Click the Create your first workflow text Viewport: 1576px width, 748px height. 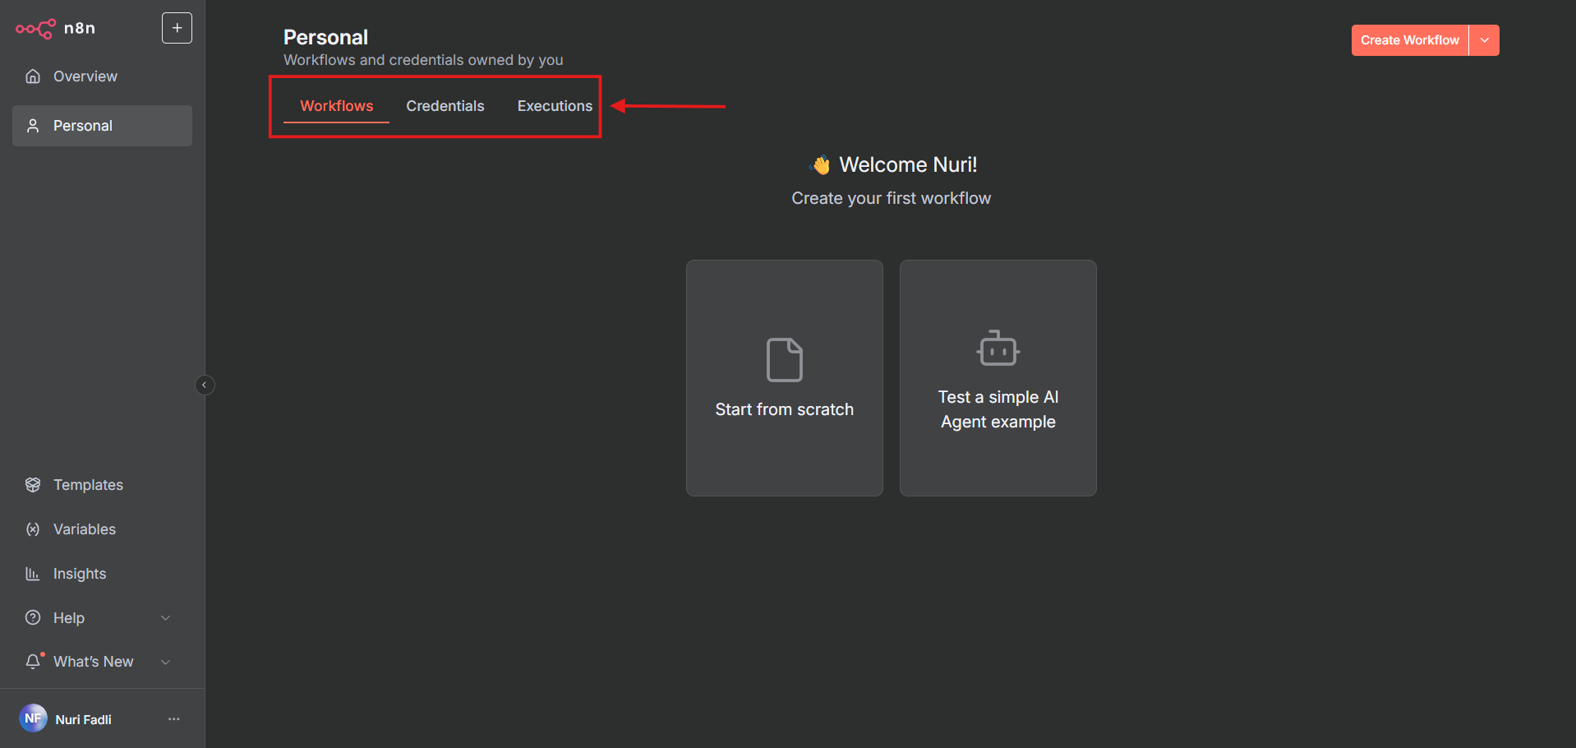tap(891, 198)
